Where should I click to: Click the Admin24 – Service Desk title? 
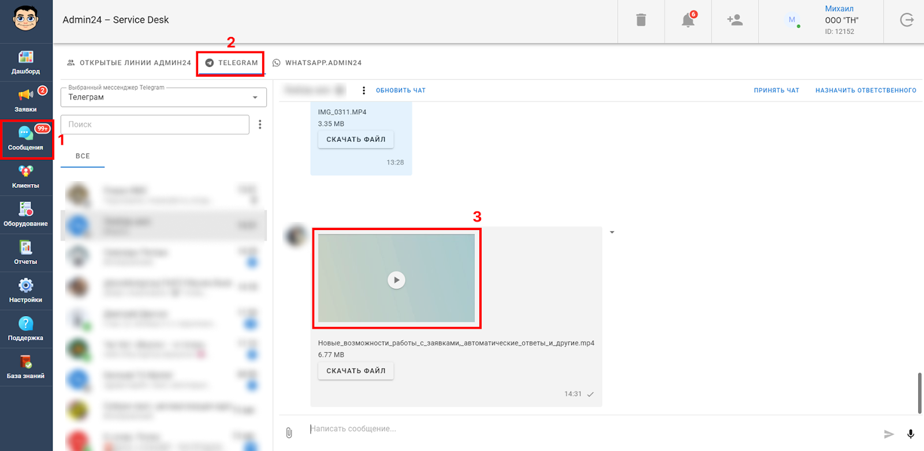(x=115, y=20)
